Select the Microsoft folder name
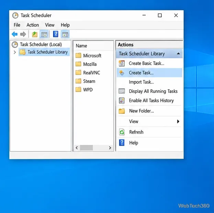 [92, 56]
